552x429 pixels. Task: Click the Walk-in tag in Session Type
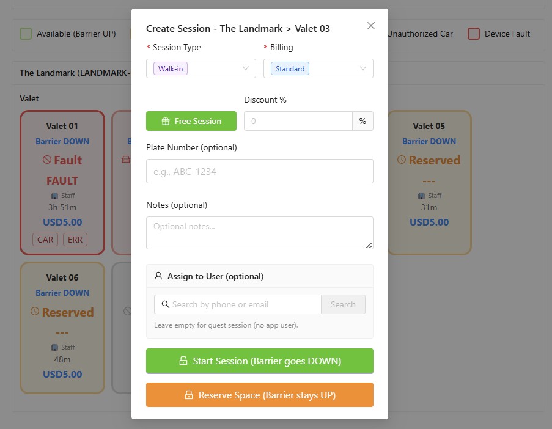[171, 69]
